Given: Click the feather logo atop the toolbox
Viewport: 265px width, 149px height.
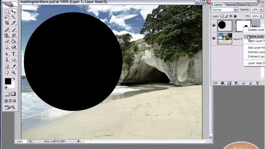Looking at the screenshot, I should coord(10,5).
